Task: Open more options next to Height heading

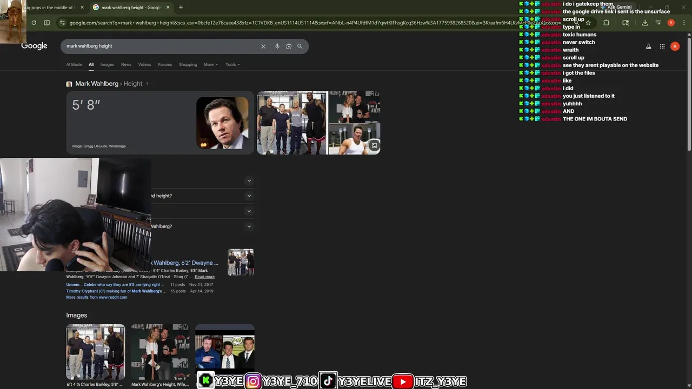Action: pyautogui.click(x=147, y=84)
